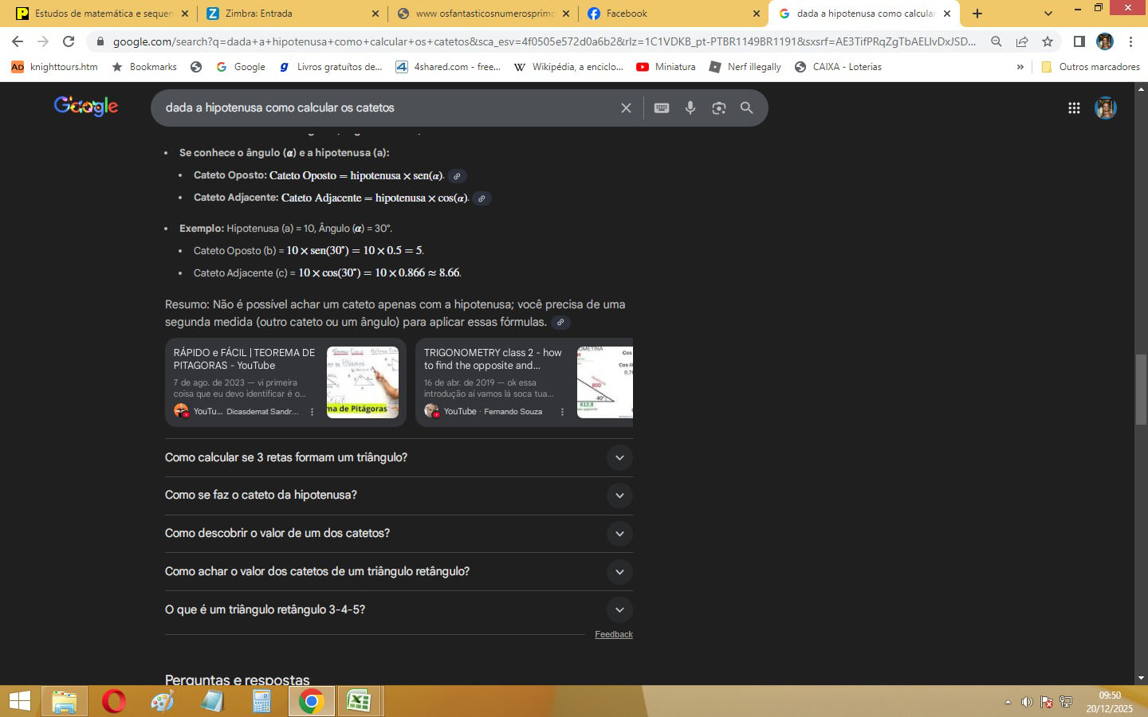Viewport: 1148px width, 717px height.
Task: Open the Google apps grid icon
Action: (x=1074, y=108)
